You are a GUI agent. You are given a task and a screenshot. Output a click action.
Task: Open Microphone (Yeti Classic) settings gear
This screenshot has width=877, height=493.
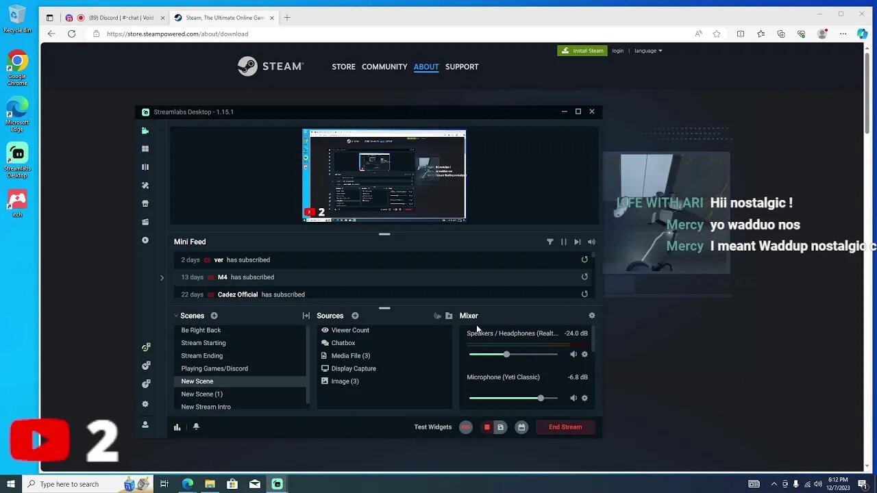click(x=584, y=398)
